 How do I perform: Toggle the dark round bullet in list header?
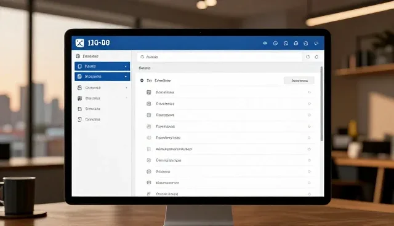pyautogui.click(x=142, y=80)
